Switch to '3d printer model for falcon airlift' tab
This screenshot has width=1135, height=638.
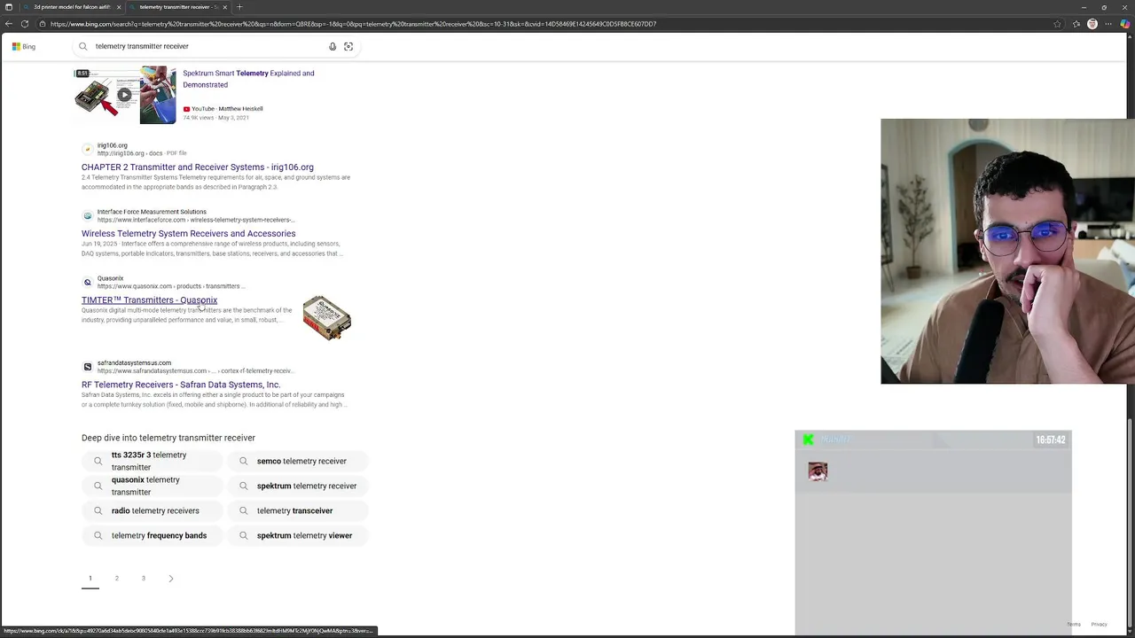point(72,7)
